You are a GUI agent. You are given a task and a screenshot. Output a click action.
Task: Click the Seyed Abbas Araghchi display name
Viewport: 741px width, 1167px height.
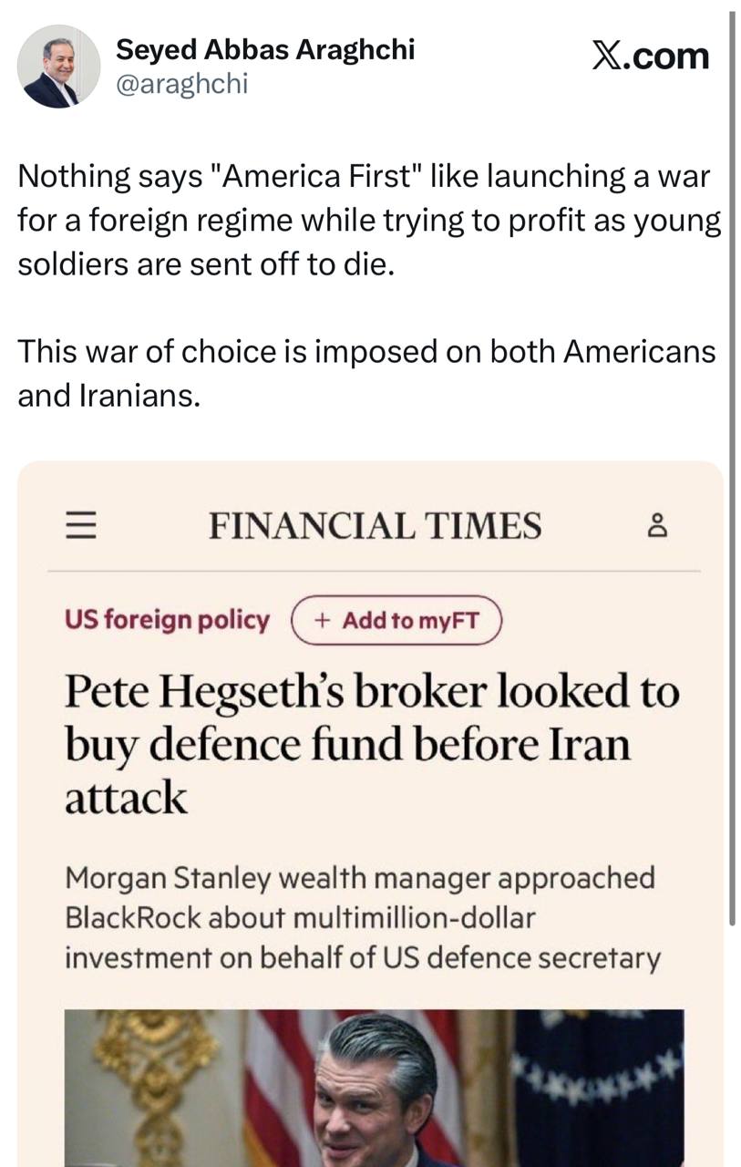[x=264, y=50]
